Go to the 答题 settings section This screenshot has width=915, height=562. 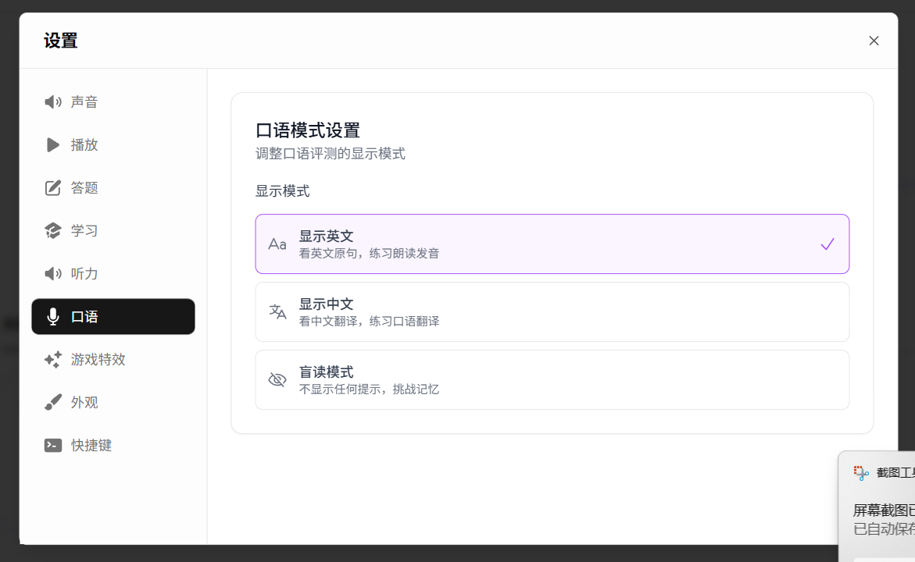pos(84,188)
